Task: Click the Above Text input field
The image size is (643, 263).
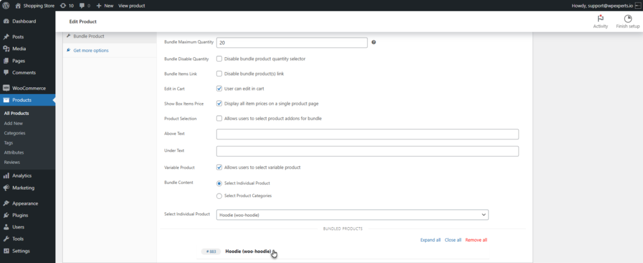Action: [x=367, y=134]
